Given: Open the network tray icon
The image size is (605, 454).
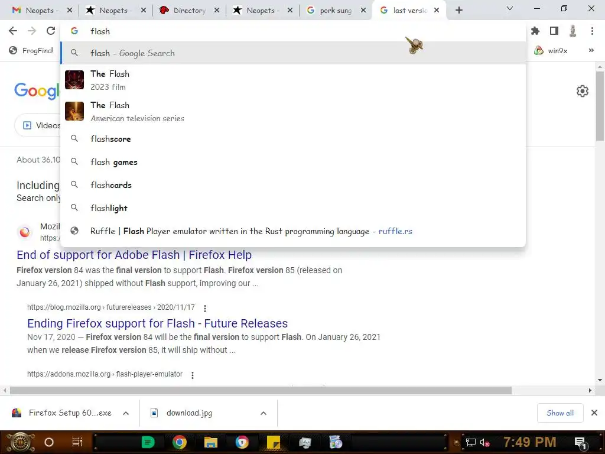Looking at the screenshot, I should (x=471, y=442).
